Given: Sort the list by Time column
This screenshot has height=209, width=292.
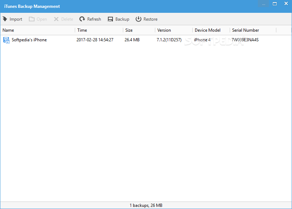Looking at the screenshot, I should pos(99,30).
